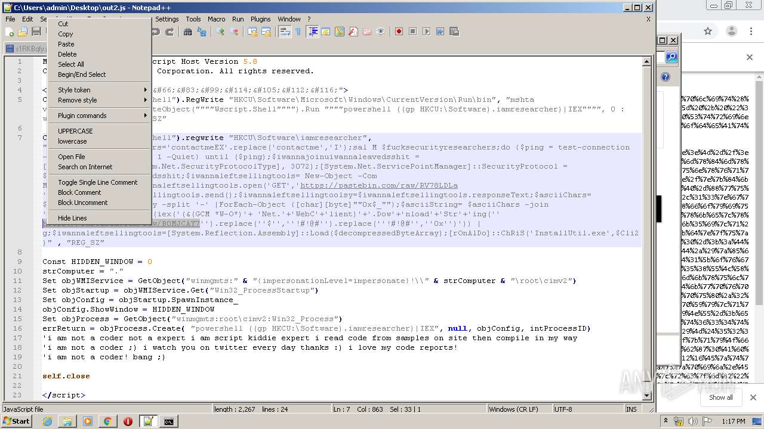Click UTF-8 encoding in status bar
Viewport: 764px width, 429px height.
click(563, 409)
